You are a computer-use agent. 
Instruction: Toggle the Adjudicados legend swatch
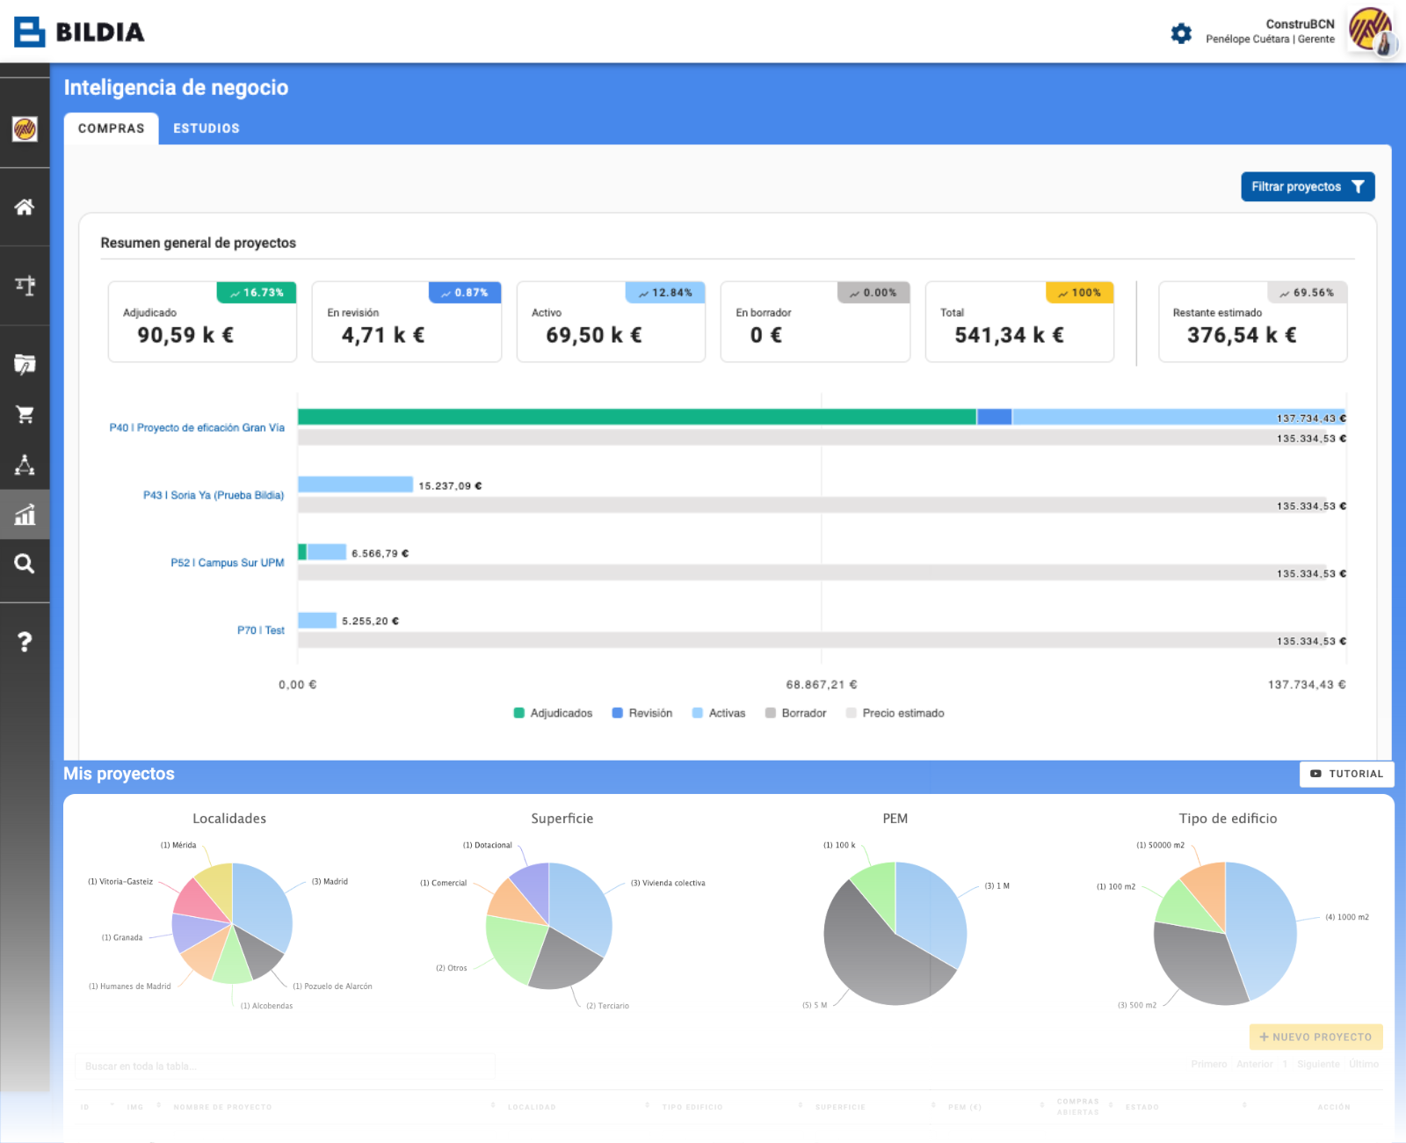click(x=519, y=713)
